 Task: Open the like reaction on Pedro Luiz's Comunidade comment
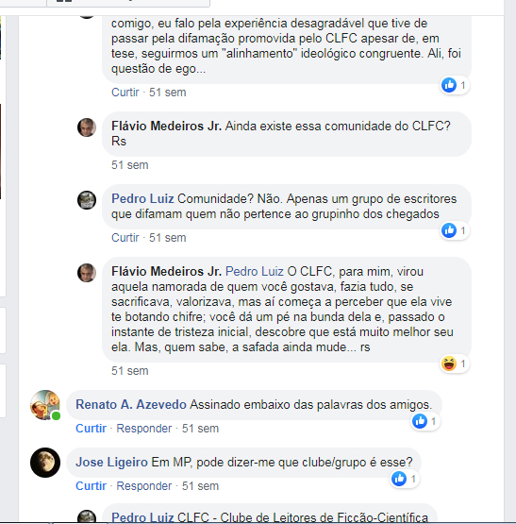pos(449,230)
